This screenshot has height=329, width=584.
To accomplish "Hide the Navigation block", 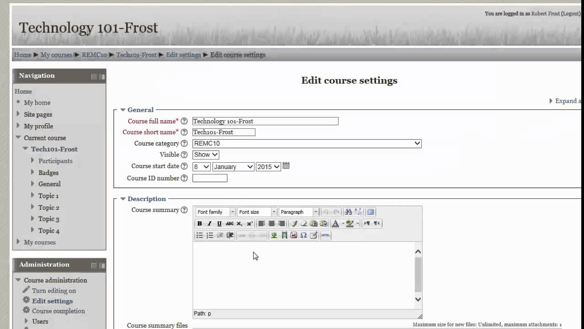I will point(94,77).
